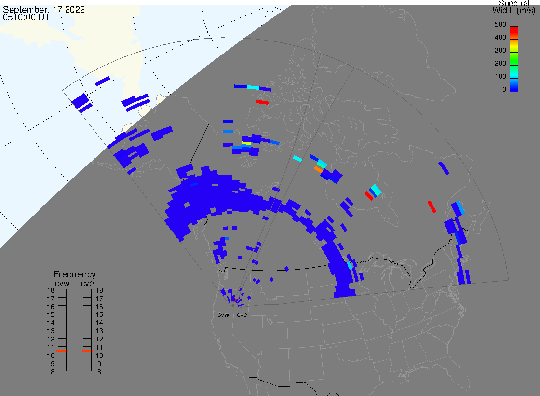Click the cve column header in Frequency legend
540x396 pixels.
[87, 283]
